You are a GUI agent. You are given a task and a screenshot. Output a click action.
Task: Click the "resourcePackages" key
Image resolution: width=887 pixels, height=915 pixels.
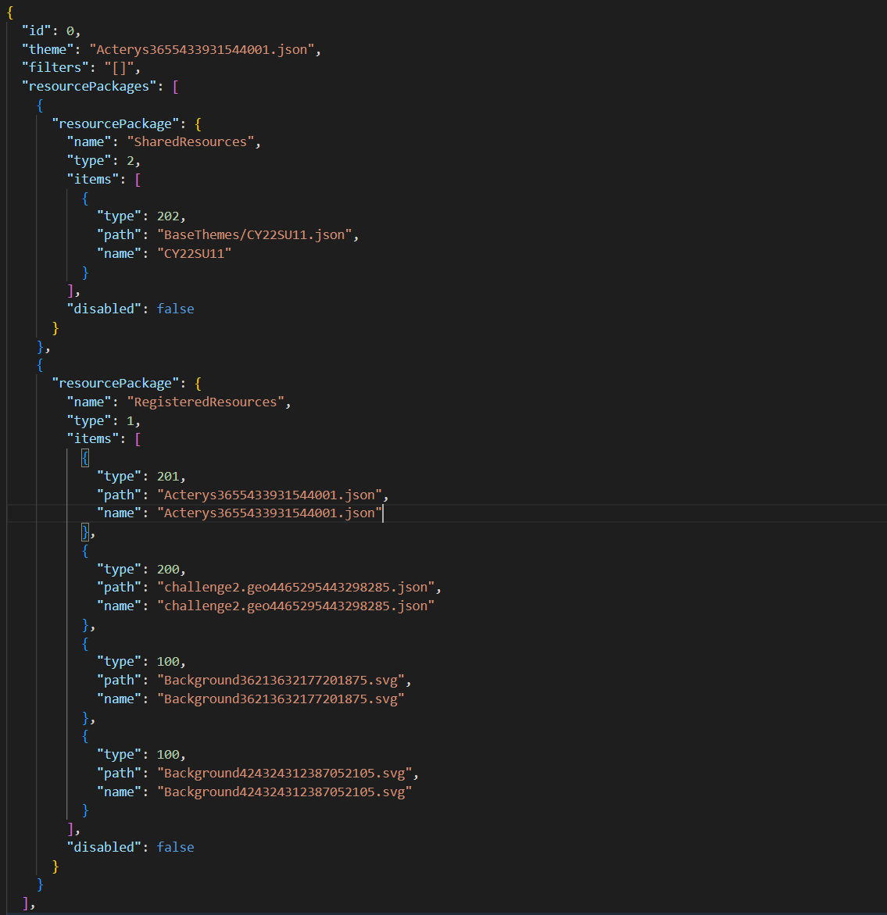click(89, 87)
